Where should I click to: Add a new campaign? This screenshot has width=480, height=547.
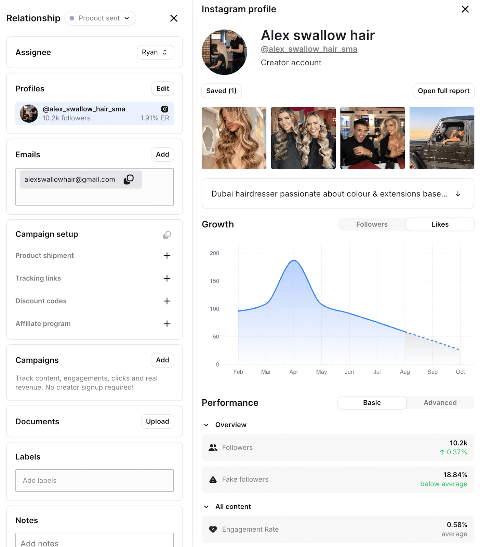coord(162,360)
